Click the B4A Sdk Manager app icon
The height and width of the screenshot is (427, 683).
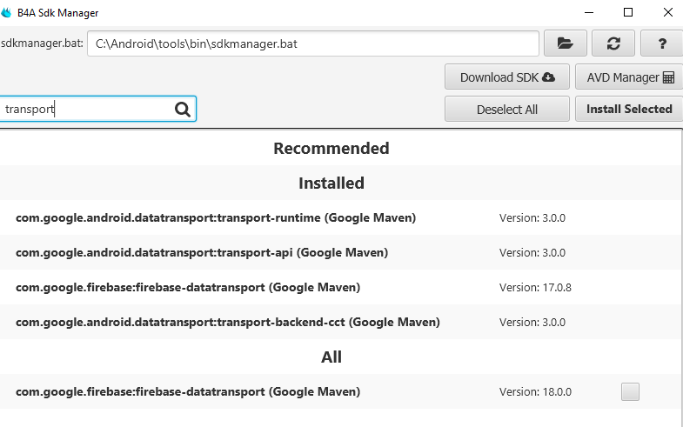coord(7,13)
